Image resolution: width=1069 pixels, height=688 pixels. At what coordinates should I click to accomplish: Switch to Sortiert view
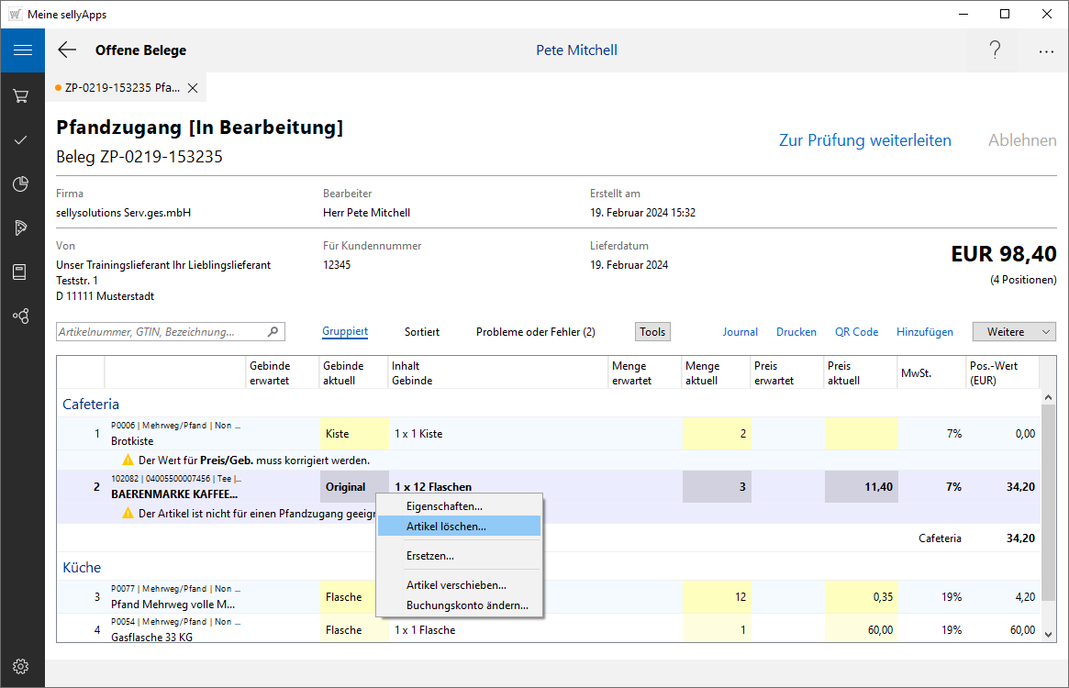tap(421, 332)
